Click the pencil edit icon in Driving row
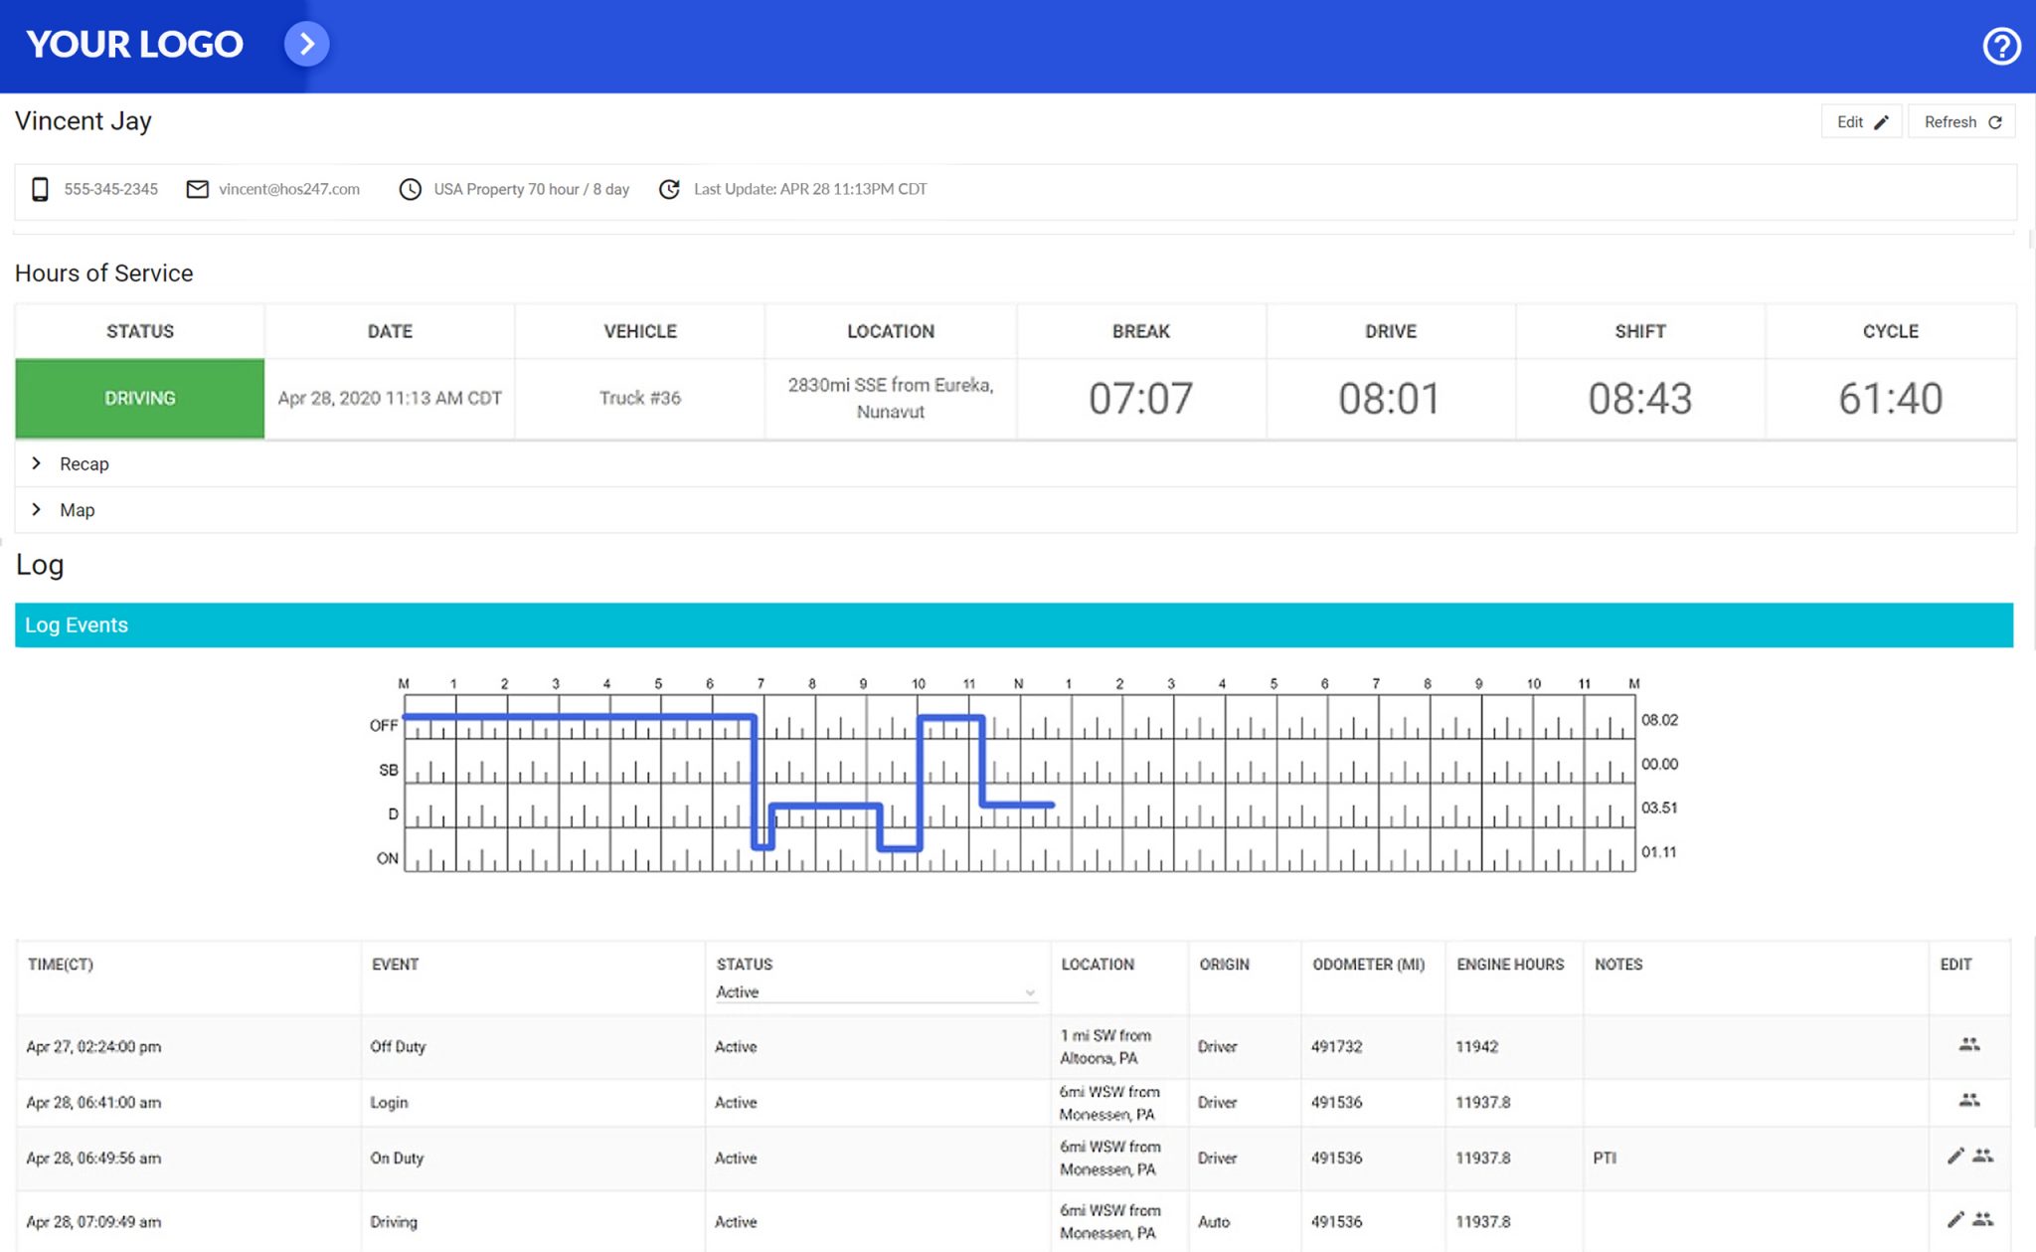 [x=1955, y=1219]
